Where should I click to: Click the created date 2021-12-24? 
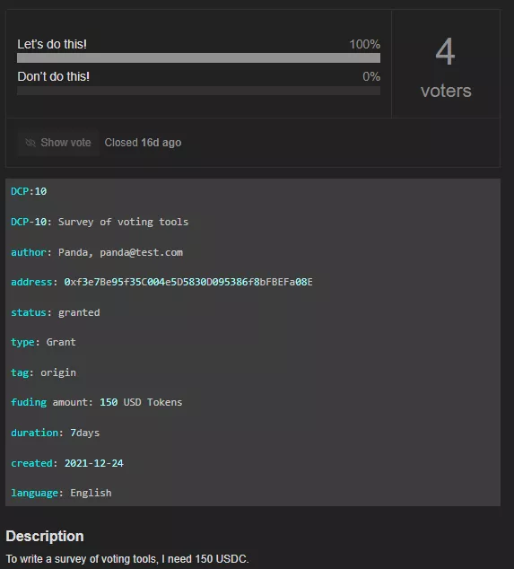(x=93, y=463)
